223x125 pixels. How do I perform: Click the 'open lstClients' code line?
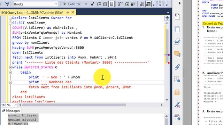[28, 52]
